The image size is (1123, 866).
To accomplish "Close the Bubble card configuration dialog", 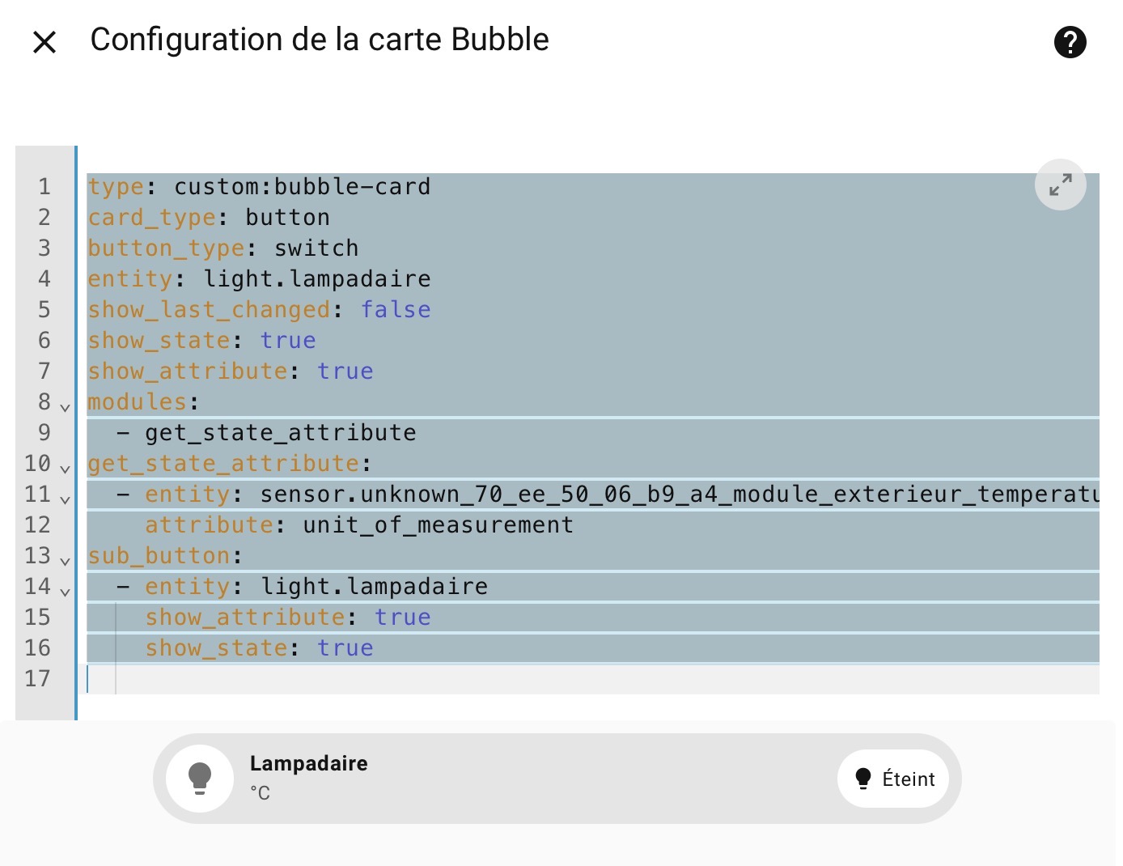I will (44, 42).
